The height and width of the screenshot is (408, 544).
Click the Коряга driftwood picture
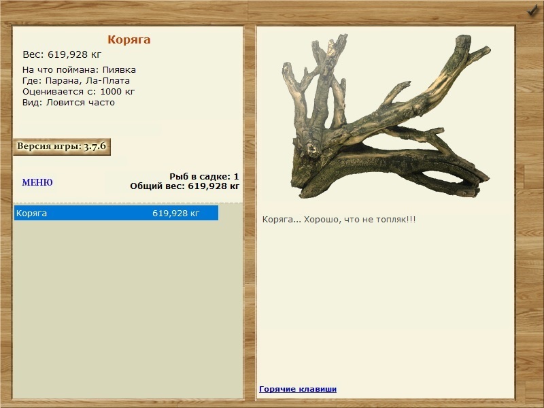pyautogui.click(x=386, y=116)
